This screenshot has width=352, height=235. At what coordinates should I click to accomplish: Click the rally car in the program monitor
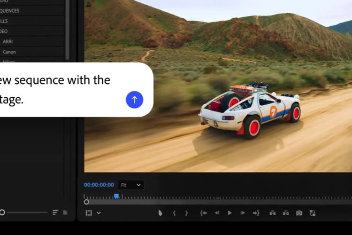tap(250, 110)
